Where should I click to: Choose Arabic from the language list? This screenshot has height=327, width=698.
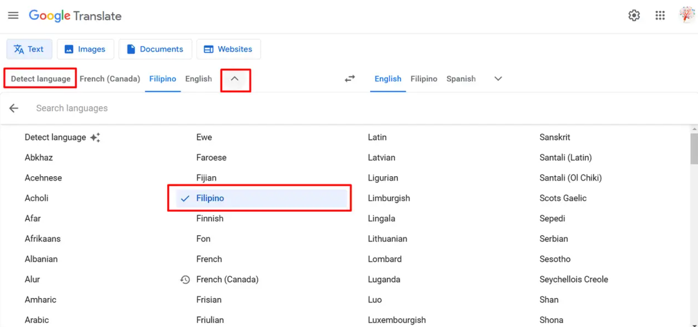tap(37, 320)
